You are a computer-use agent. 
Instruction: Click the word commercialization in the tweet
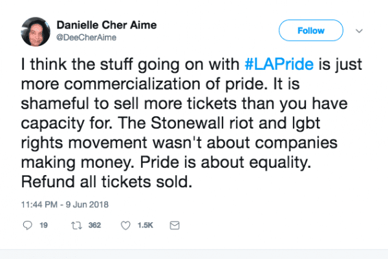132,84
